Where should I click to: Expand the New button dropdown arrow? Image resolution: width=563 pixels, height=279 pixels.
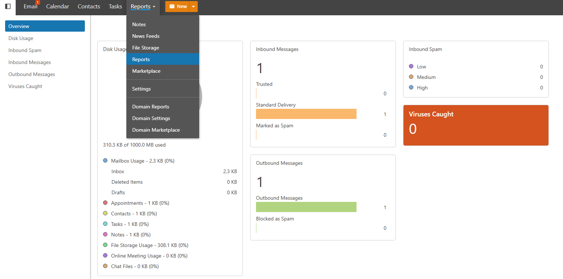[194, 7]
